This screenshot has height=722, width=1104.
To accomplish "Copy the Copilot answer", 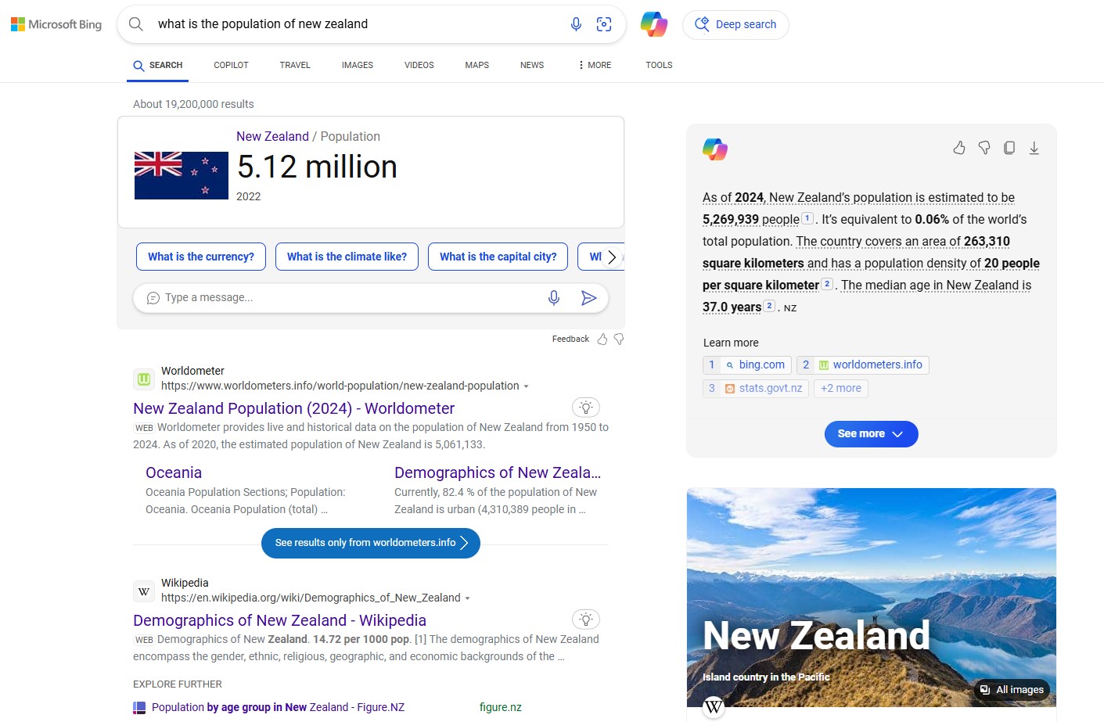I will [x=1009, y=148].
